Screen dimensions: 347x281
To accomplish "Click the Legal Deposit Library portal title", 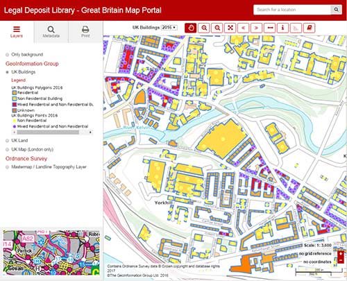I will pyautogui.click(x=83, y=10).
